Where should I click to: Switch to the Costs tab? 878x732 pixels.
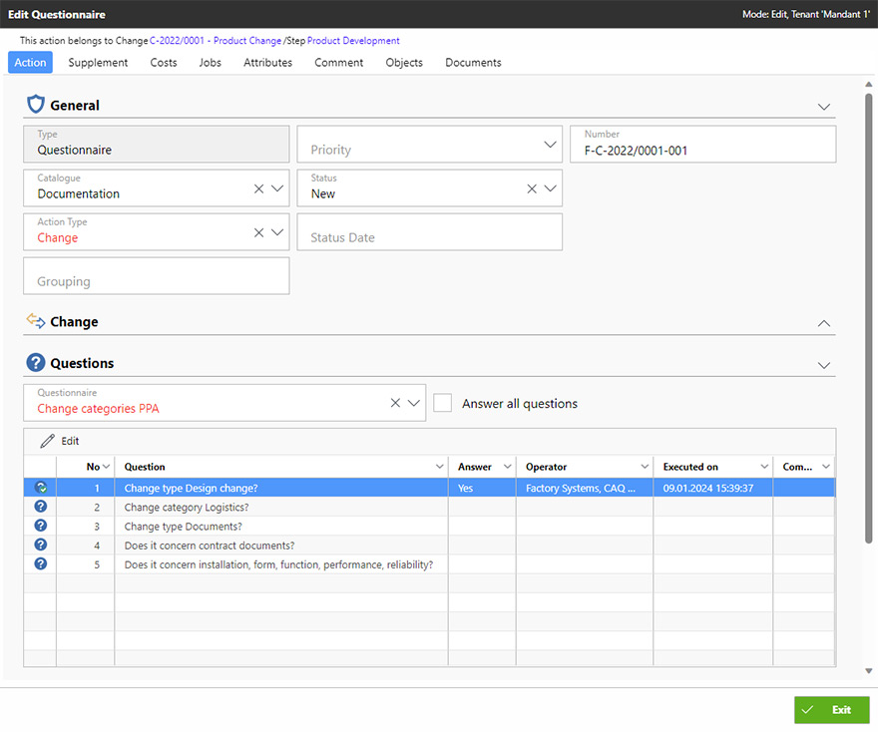click(164, 62)
